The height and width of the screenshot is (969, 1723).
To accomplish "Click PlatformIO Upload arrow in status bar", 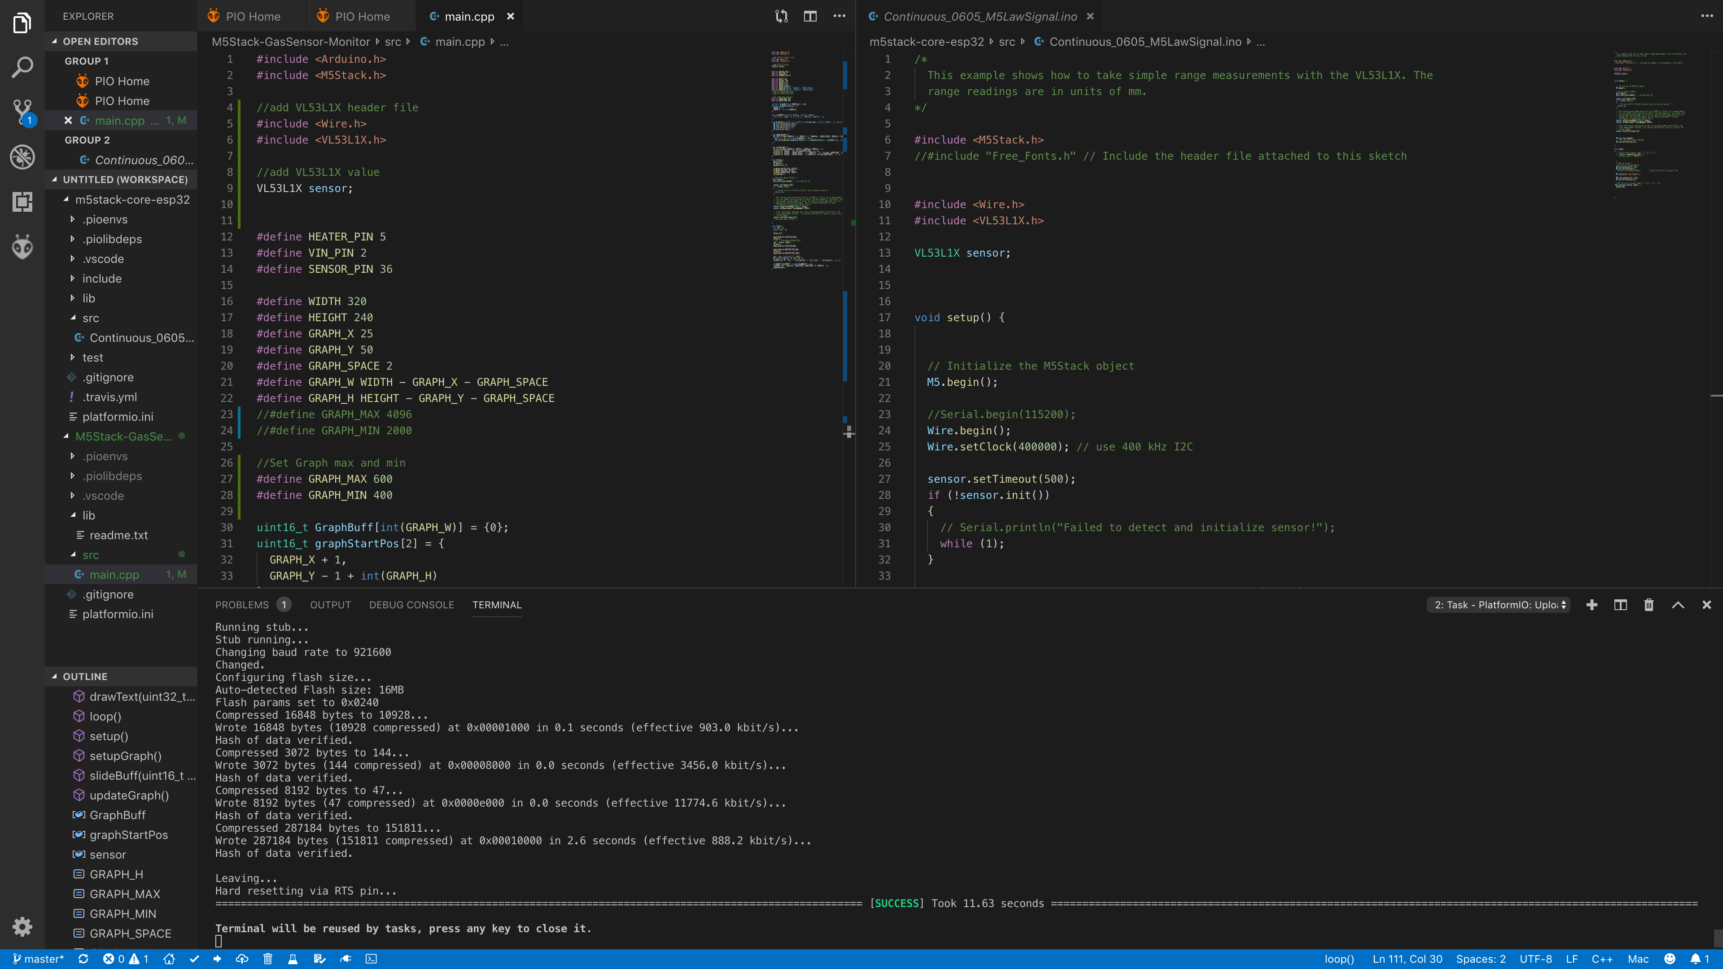I will coord(217,959).
